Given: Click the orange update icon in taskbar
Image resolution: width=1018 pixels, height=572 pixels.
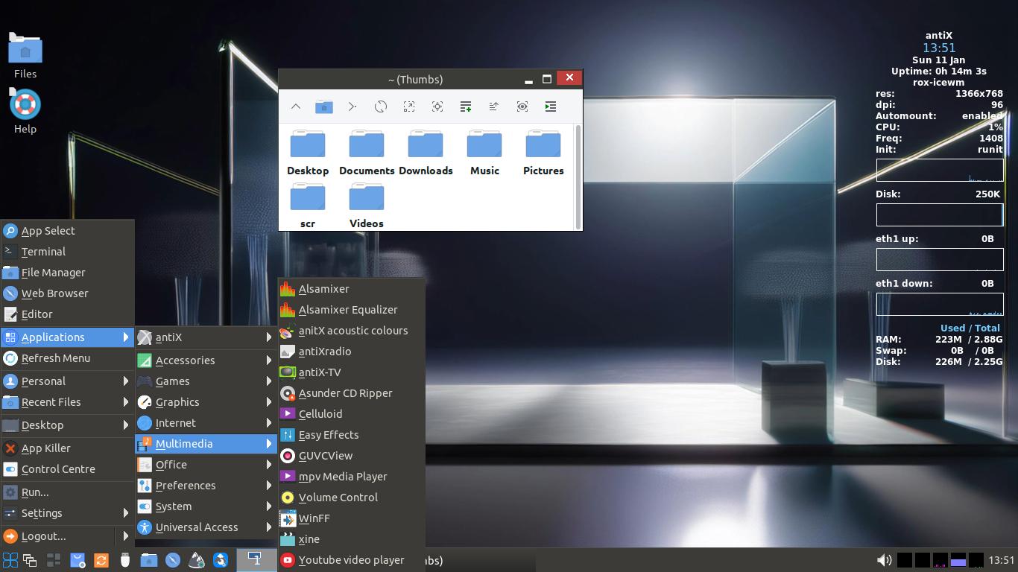Looking at the screenshot, I should 101,560.
